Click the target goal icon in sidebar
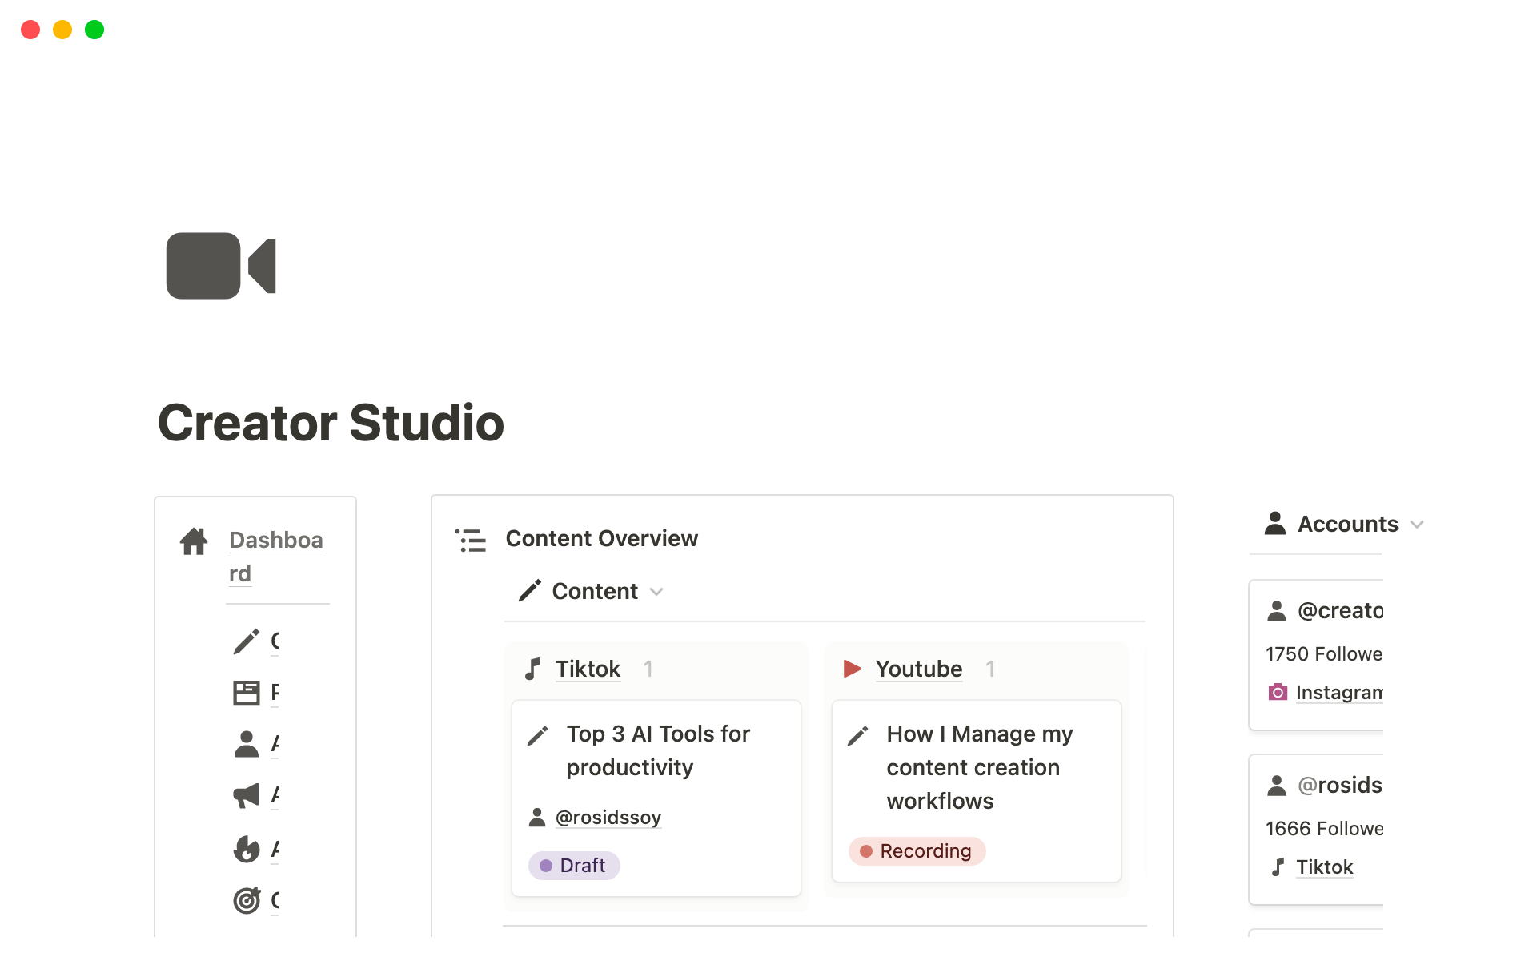 click(x=247, y=900)
